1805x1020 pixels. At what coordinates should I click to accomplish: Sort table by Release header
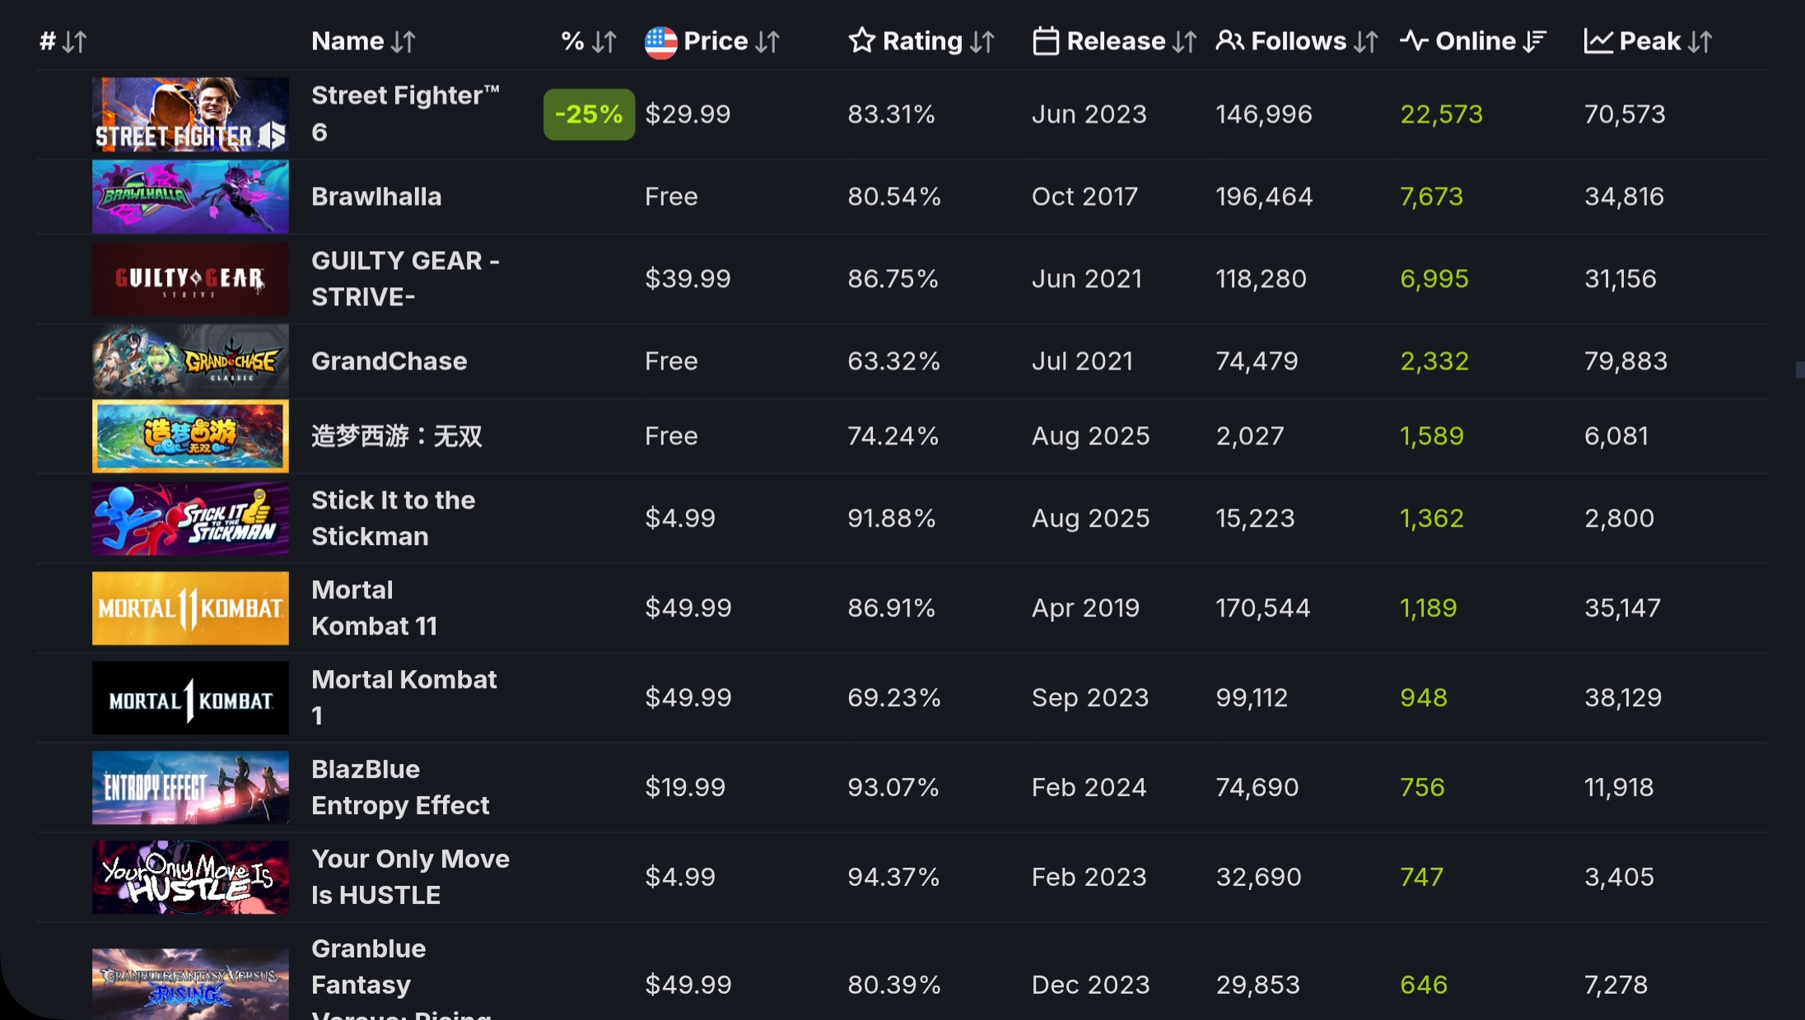[x=1116, y=41]
